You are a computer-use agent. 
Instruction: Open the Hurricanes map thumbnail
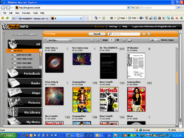point(82,59)
